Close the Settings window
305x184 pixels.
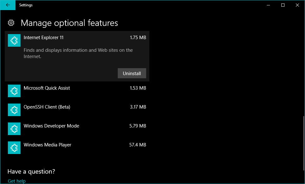[x=297, y=5]
